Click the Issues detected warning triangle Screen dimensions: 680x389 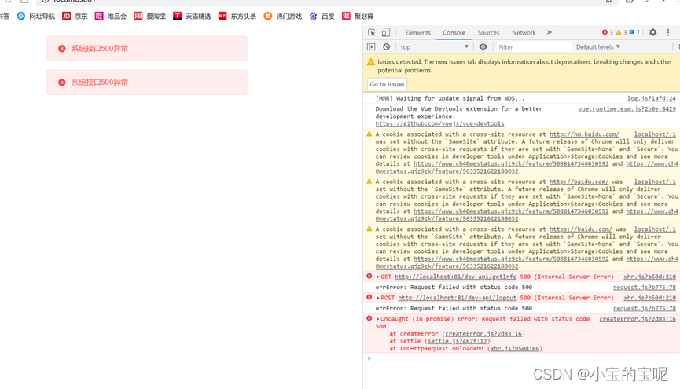coord(370,62)
